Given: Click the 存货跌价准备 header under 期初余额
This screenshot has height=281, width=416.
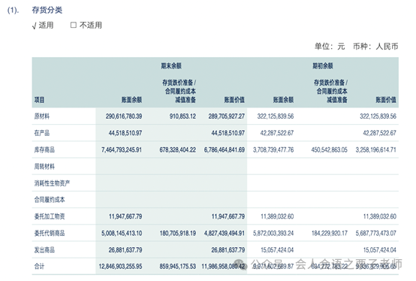Looking at the screenshot, I should click(330, 91).
